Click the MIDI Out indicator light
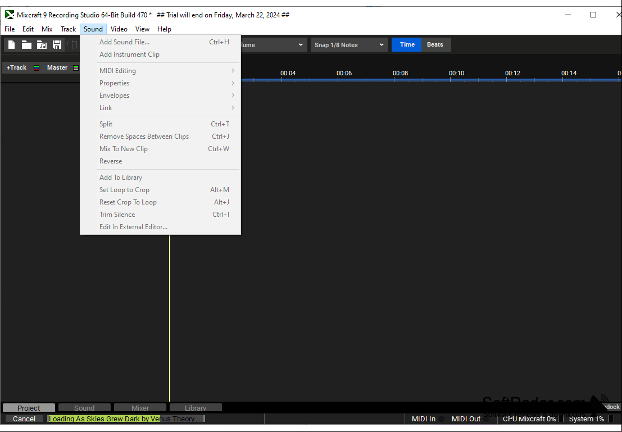Image resolution: width=622 pixels, height=432 pixels. pyautogui.click(x=487, y=419)
